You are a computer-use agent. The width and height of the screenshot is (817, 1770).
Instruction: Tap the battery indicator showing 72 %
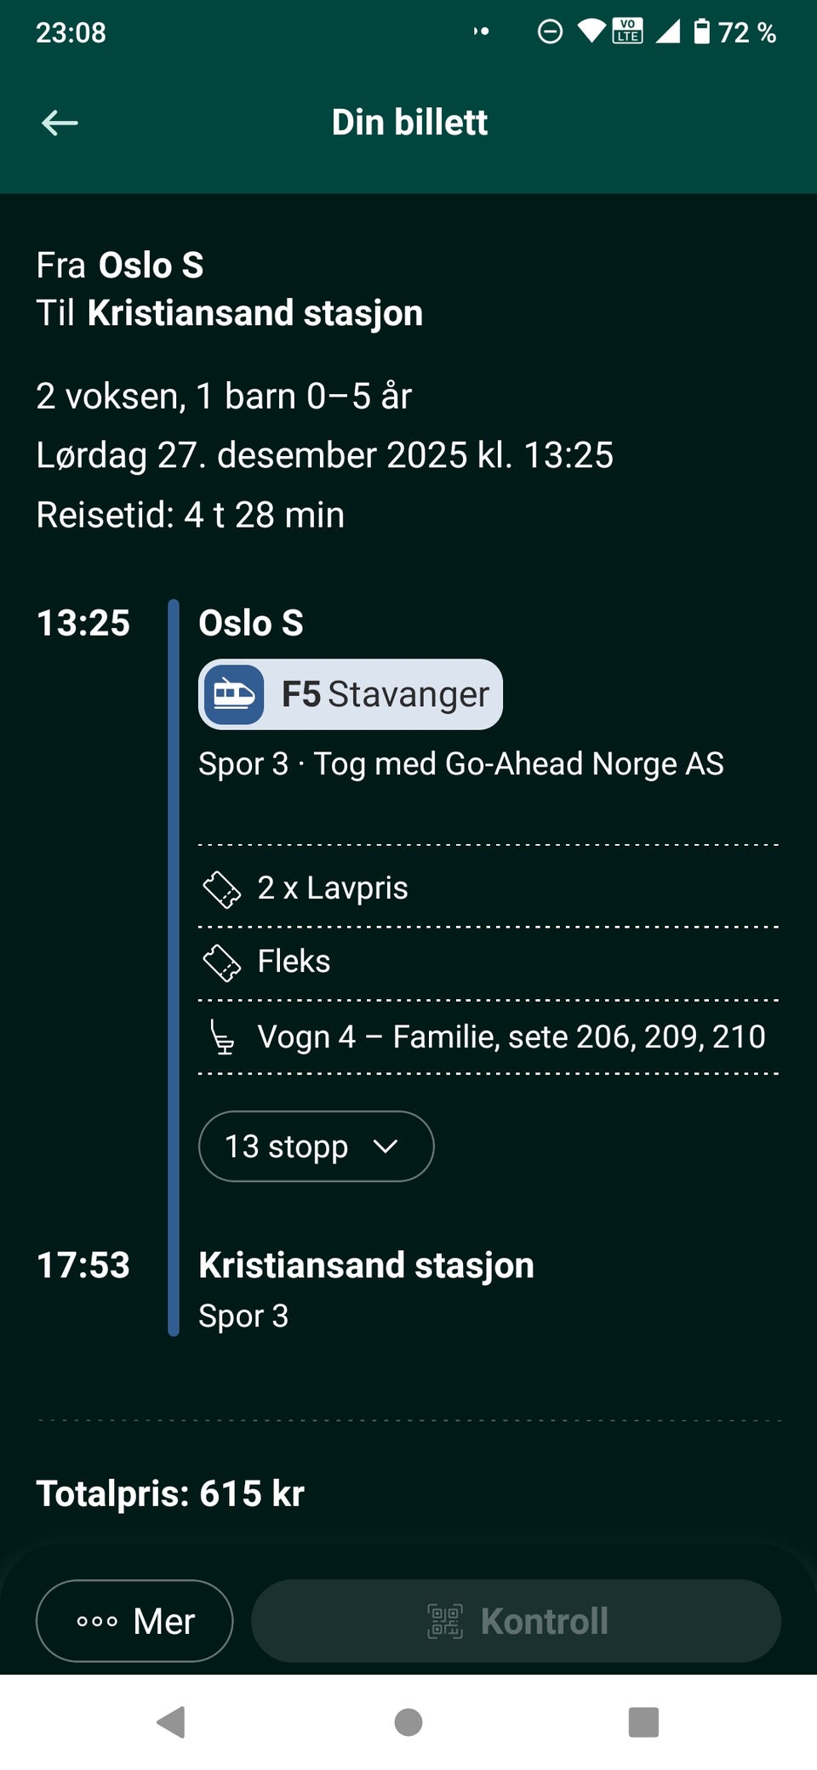[x=734, y=32]
